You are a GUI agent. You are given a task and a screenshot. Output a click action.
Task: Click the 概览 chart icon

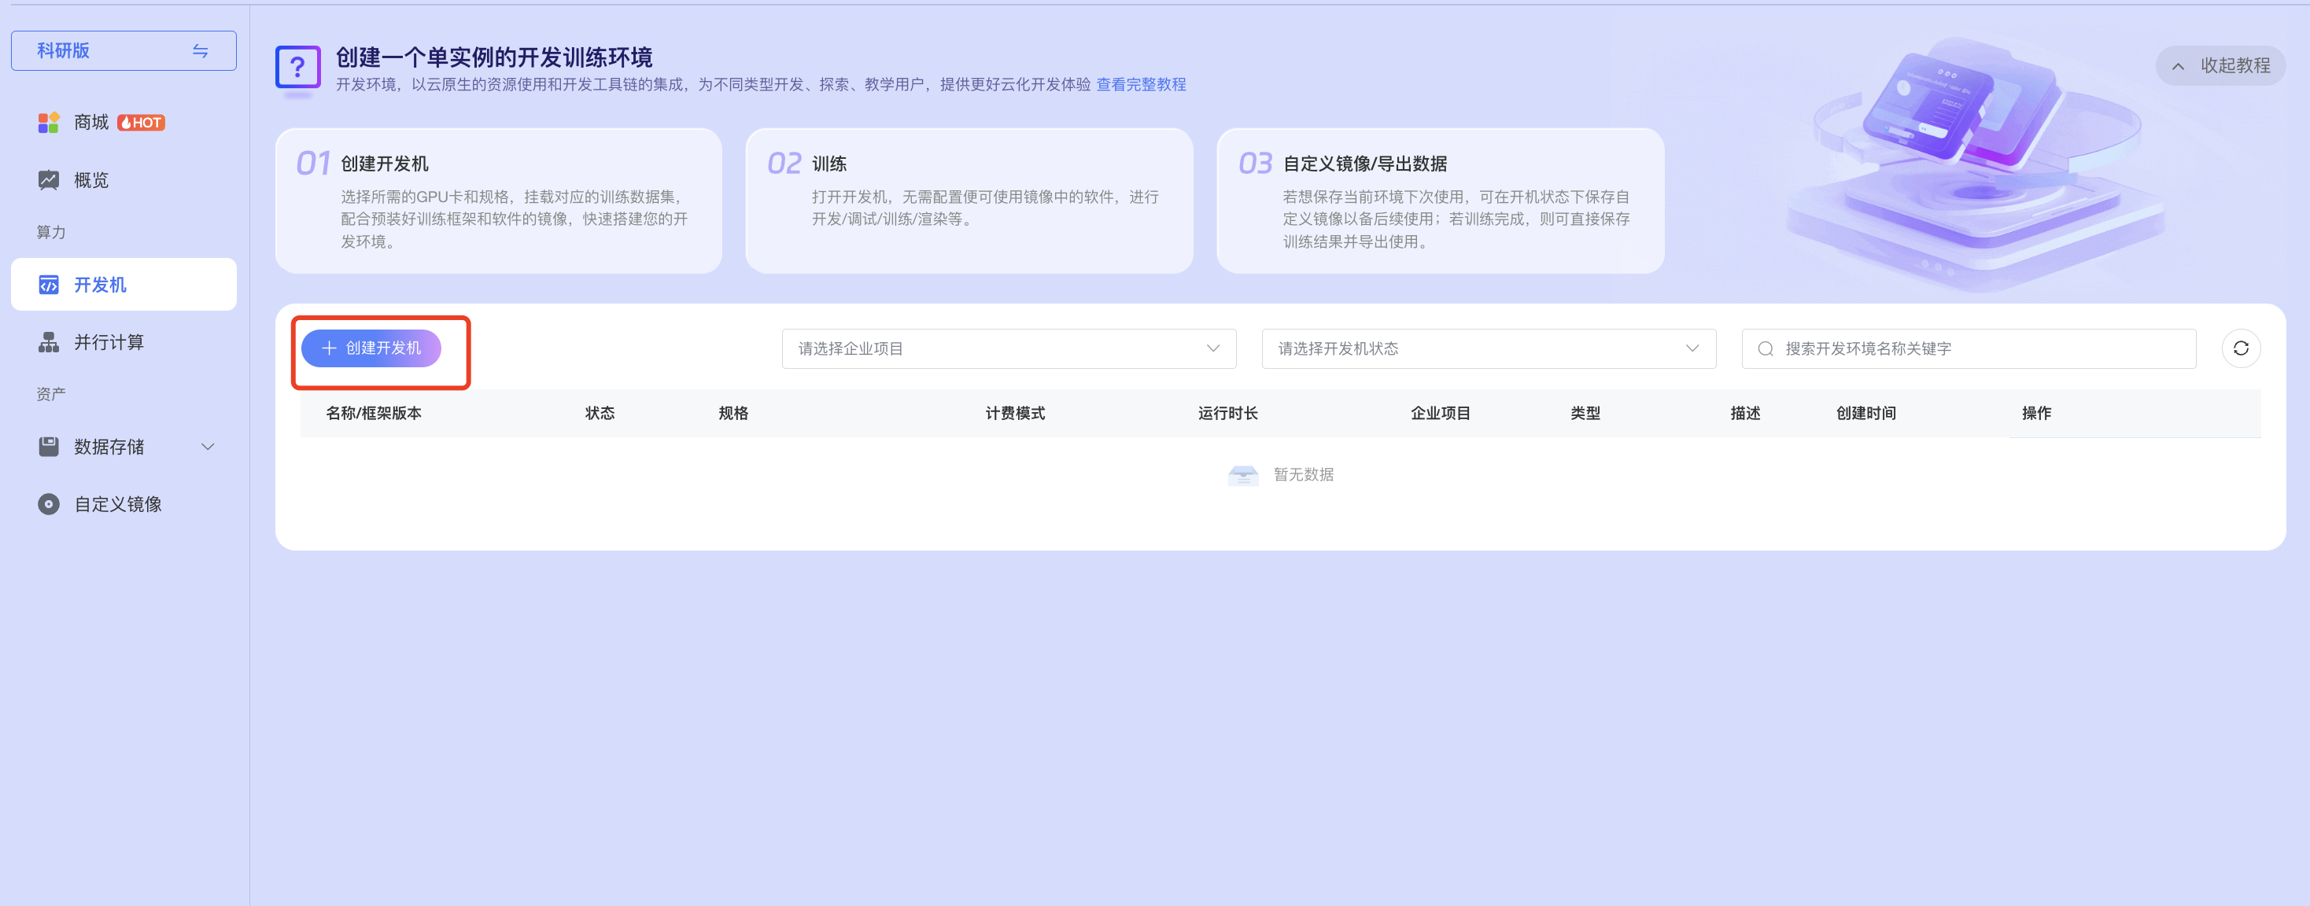49,180
